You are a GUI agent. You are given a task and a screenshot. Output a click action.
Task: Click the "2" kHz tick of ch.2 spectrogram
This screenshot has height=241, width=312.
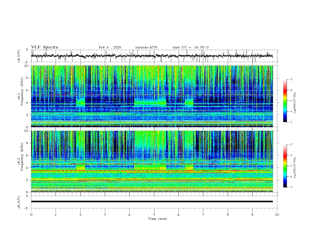pyautogui.click(x=28, y=180)
